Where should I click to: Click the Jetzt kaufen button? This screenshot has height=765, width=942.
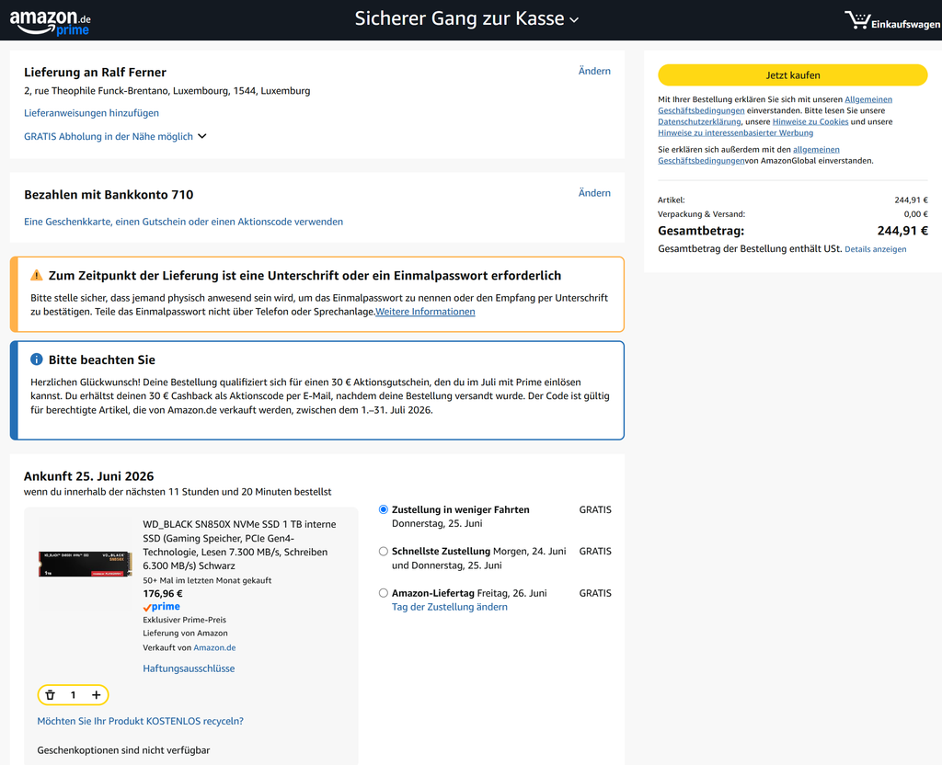click(792, 75)
